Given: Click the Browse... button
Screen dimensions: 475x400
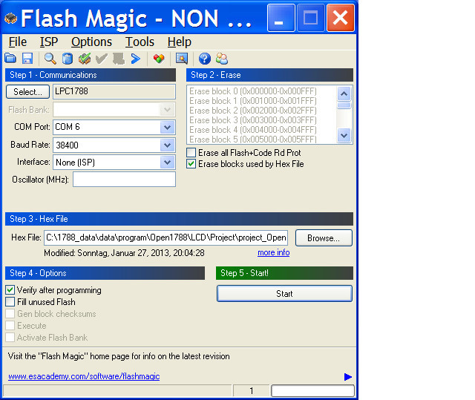Looking at the screenshot, I should pyautogui.click(x=324, y=238).
